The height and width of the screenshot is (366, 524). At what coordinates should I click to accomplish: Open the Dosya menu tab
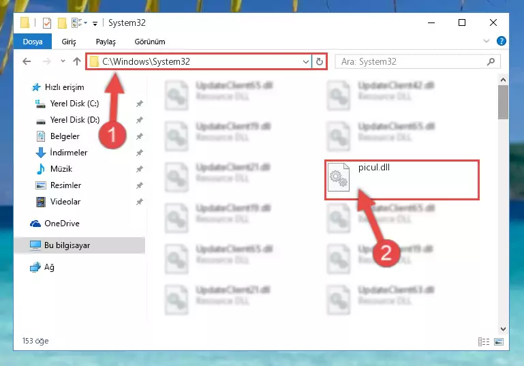pos(33,42)
